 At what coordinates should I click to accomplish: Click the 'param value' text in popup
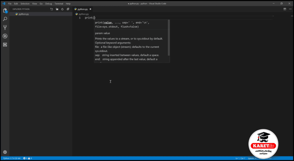102,33
